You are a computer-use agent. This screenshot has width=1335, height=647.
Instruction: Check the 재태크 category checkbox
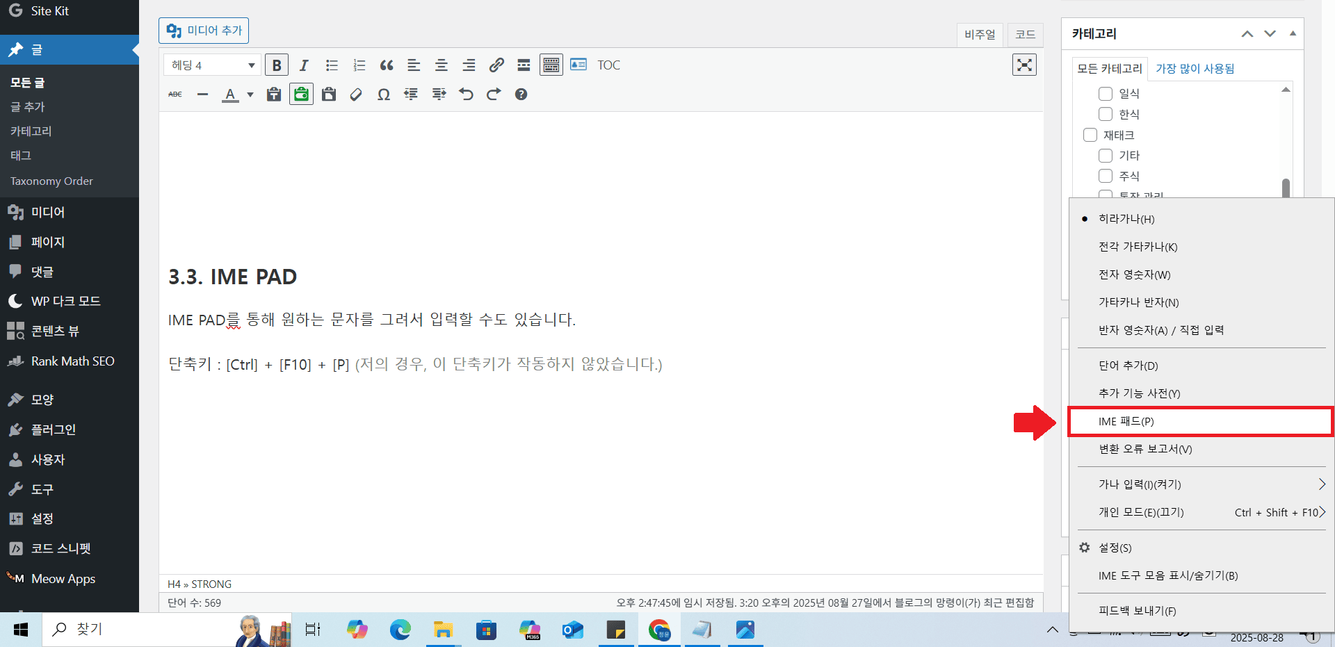(1090, 135)
